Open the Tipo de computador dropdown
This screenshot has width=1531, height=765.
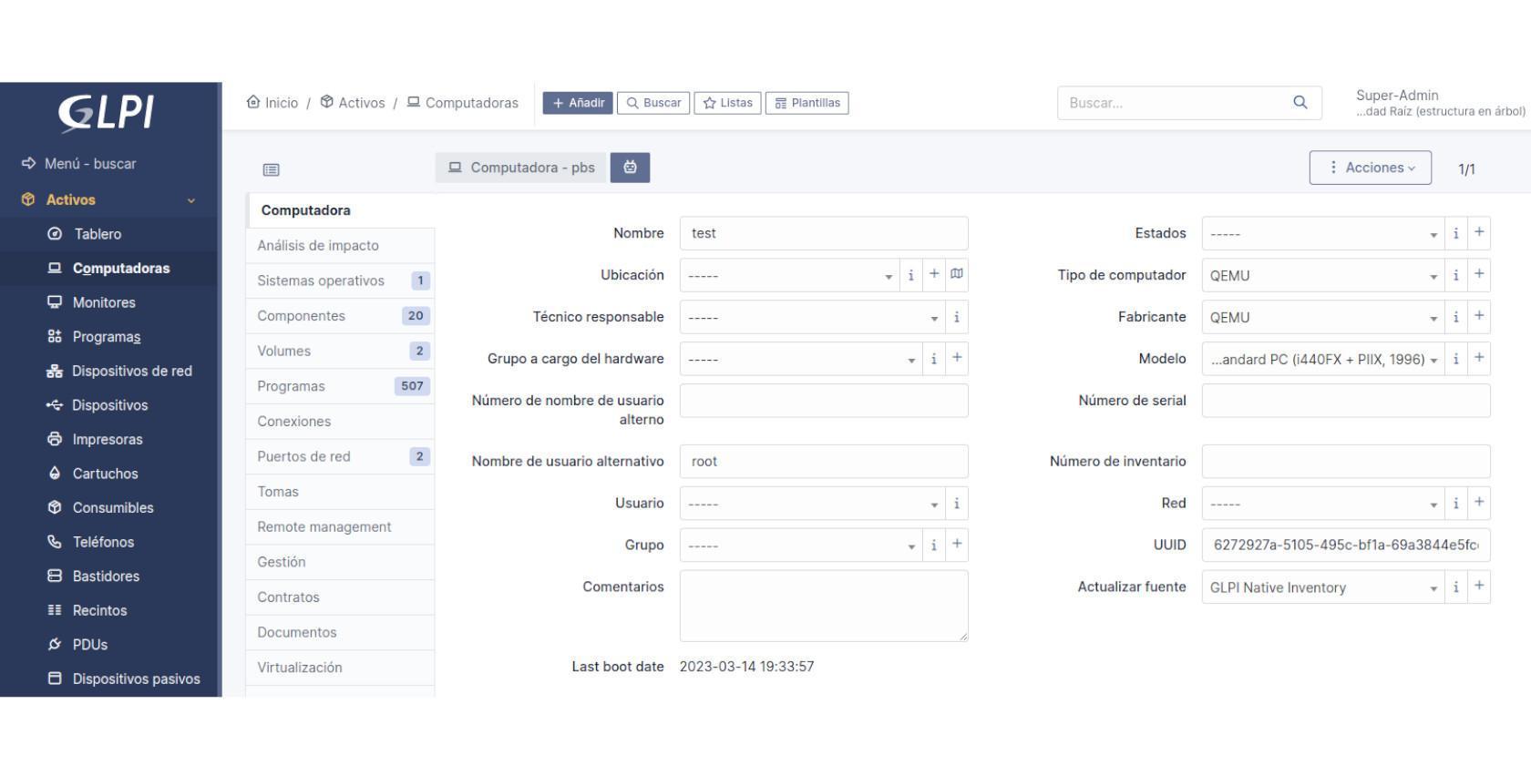point(1322,275)
